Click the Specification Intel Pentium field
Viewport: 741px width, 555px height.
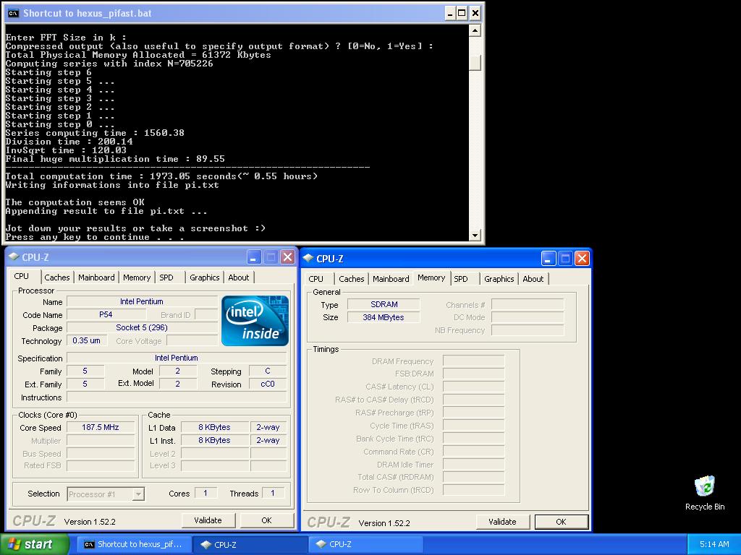pyautogui.click(x=177, y=358)
